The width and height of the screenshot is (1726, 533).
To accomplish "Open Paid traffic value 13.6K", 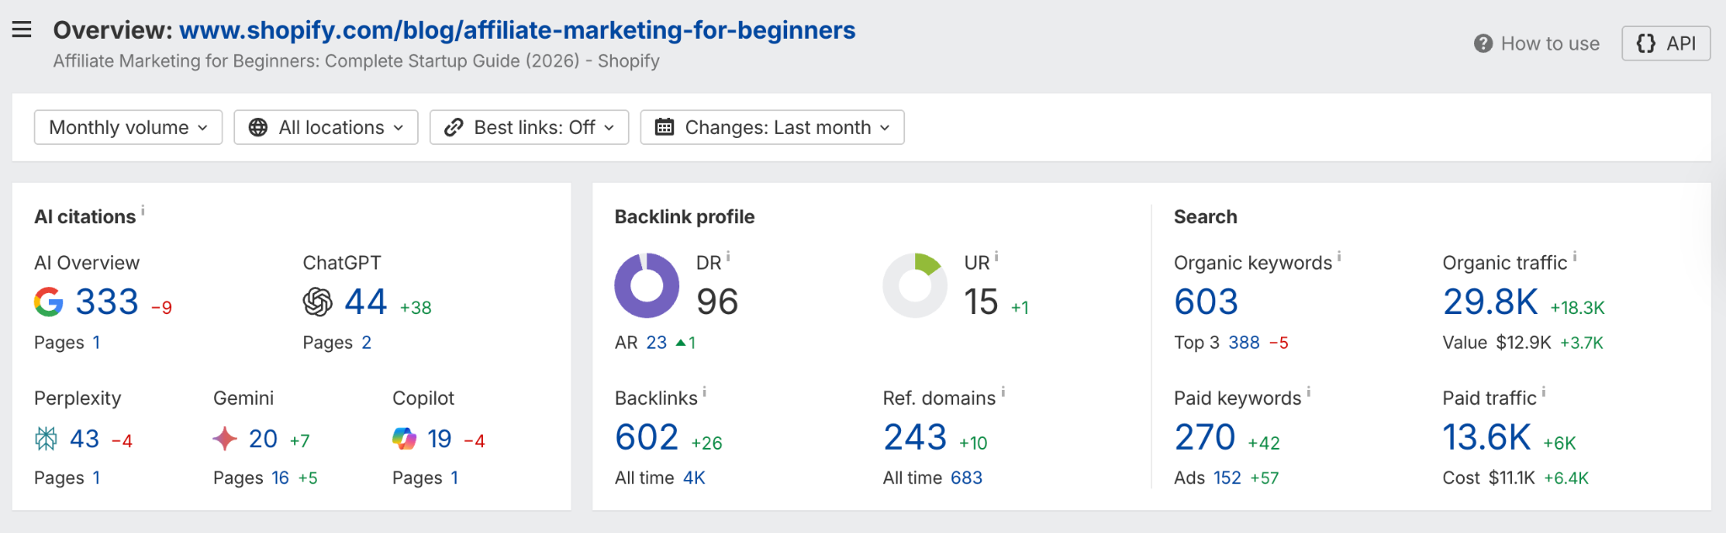I will 1487,437.
